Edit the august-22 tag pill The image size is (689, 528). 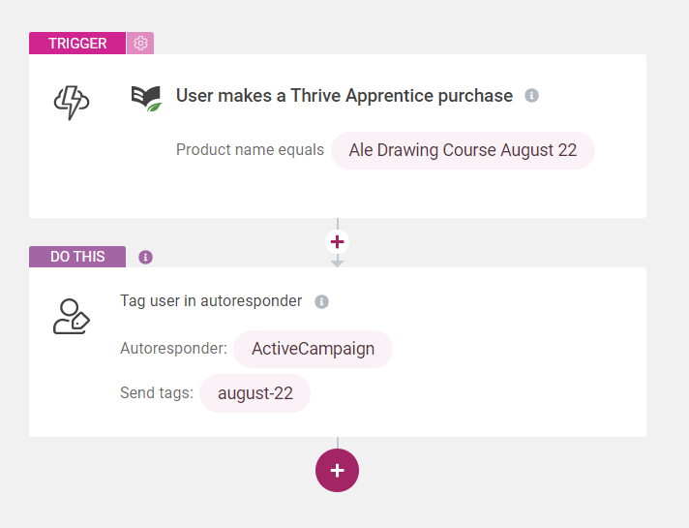click(x=255, y=393)
